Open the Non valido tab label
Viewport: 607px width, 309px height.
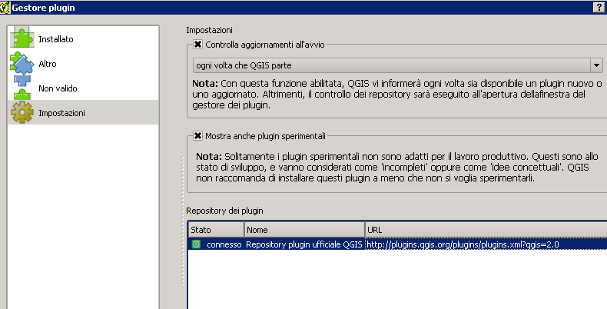coord(58,88)
